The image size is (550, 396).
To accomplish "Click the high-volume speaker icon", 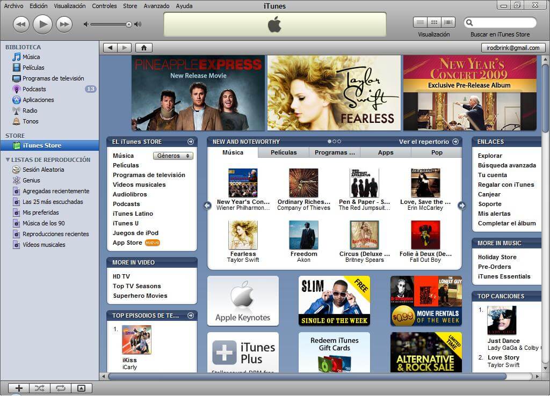I will pyautogui.click(x=138, y=24).
